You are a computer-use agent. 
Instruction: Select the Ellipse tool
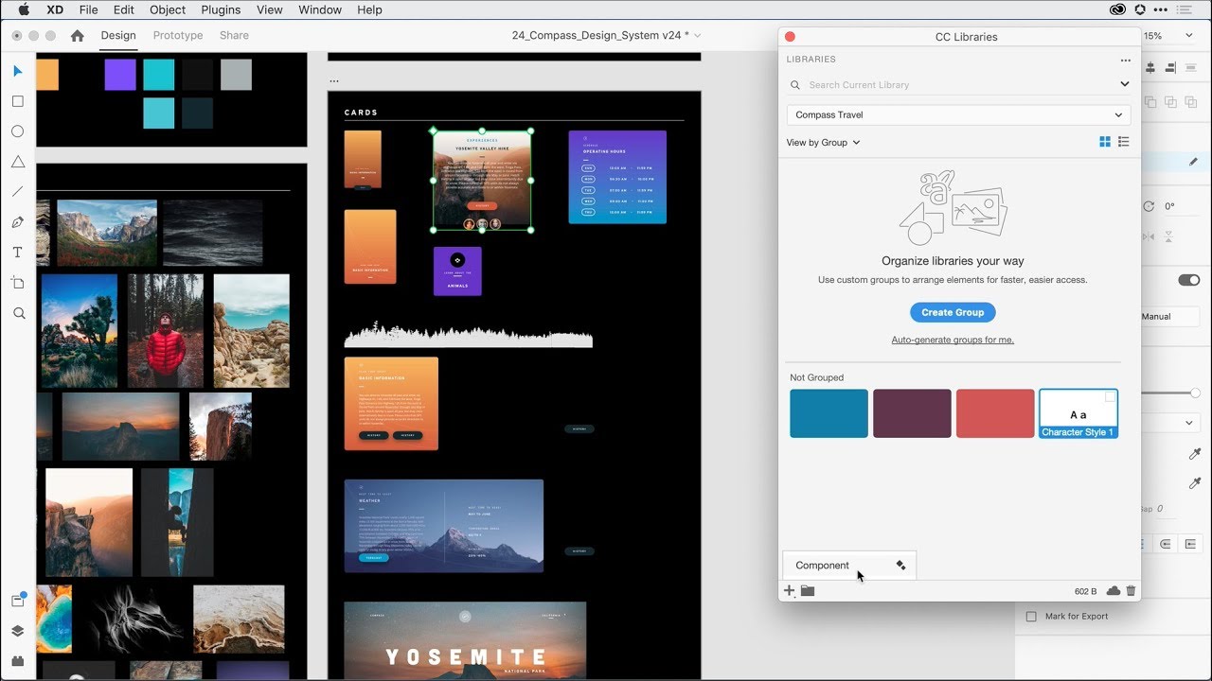17,131
